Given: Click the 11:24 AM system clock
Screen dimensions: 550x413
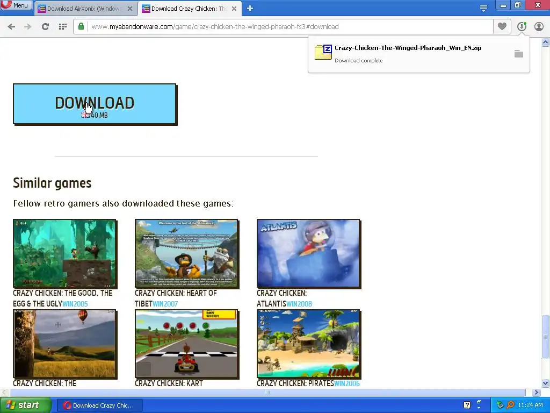Looking at the screenshot, I should (530, 405).
